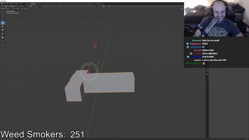Viewport: 249px width, 140px height.
Task: Select the orange camera object in viewport
Action: click(x=95, y=45)
